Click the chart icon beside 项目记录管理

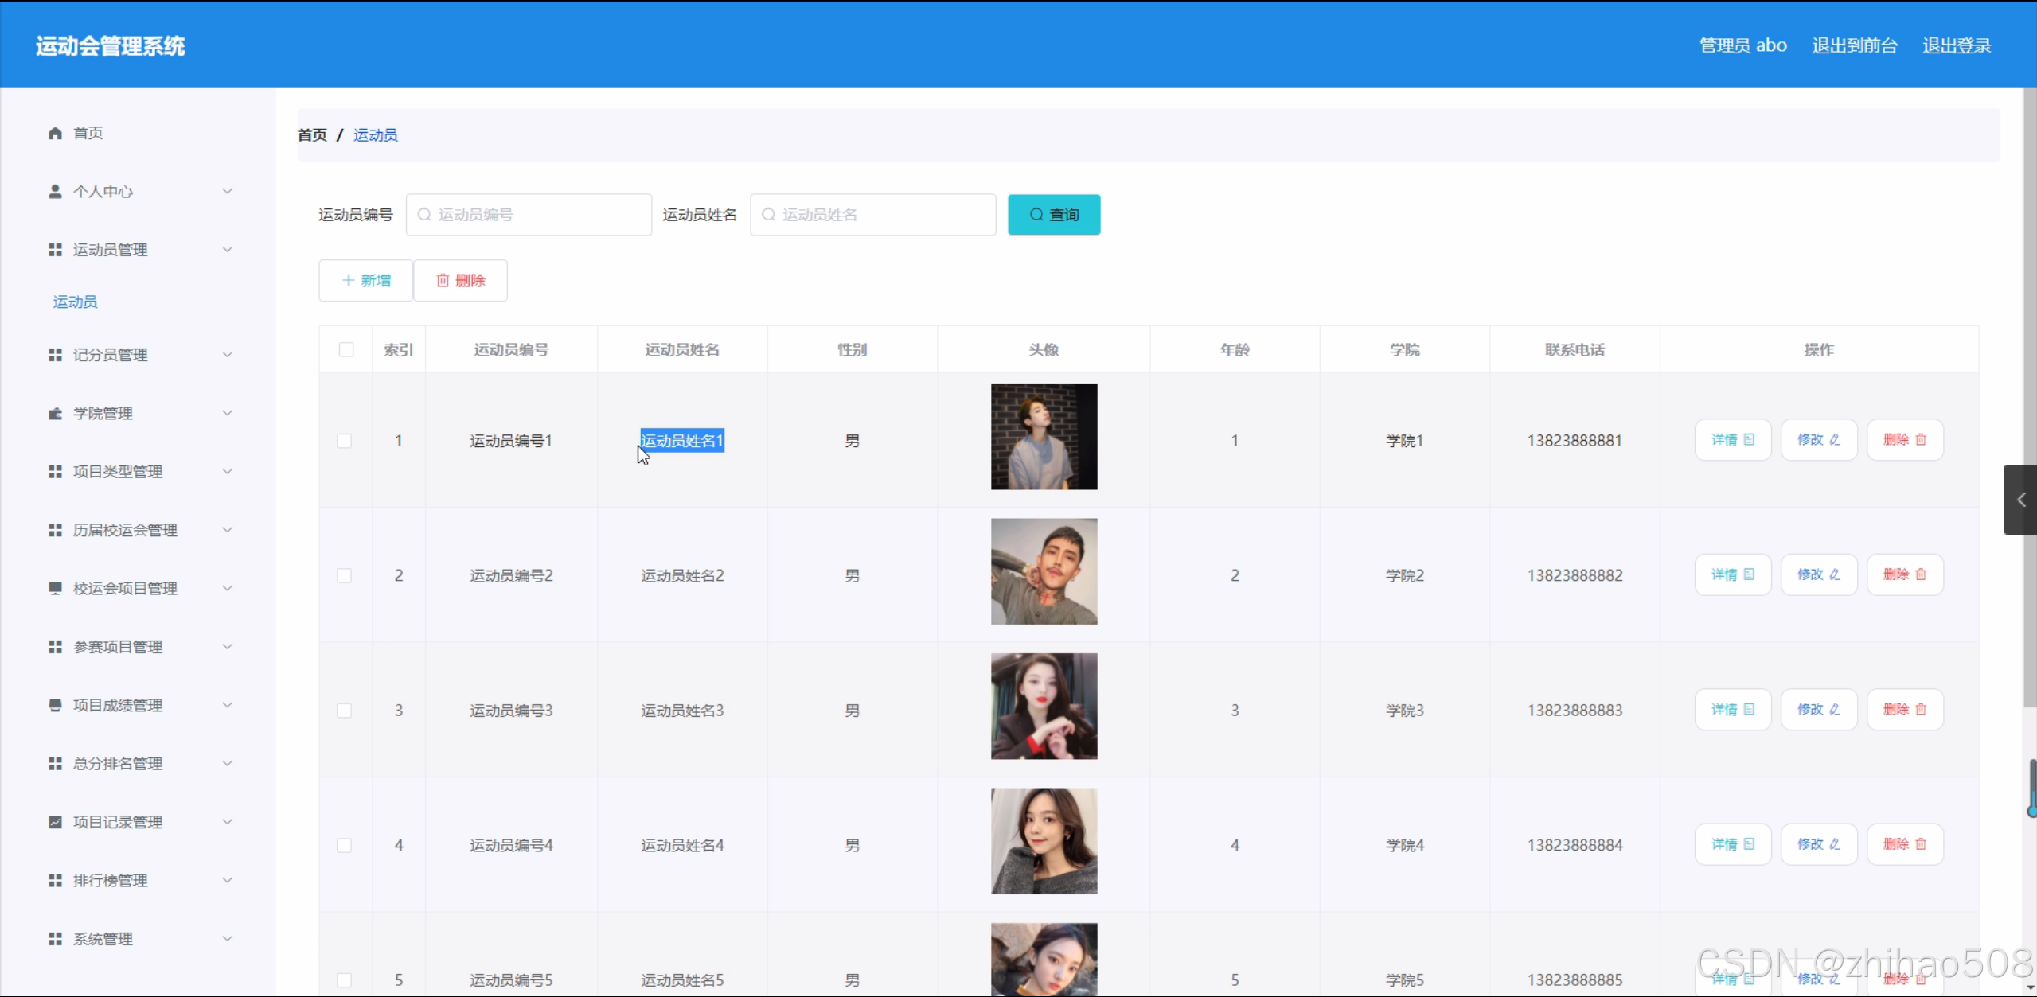(x=55, y=822)
